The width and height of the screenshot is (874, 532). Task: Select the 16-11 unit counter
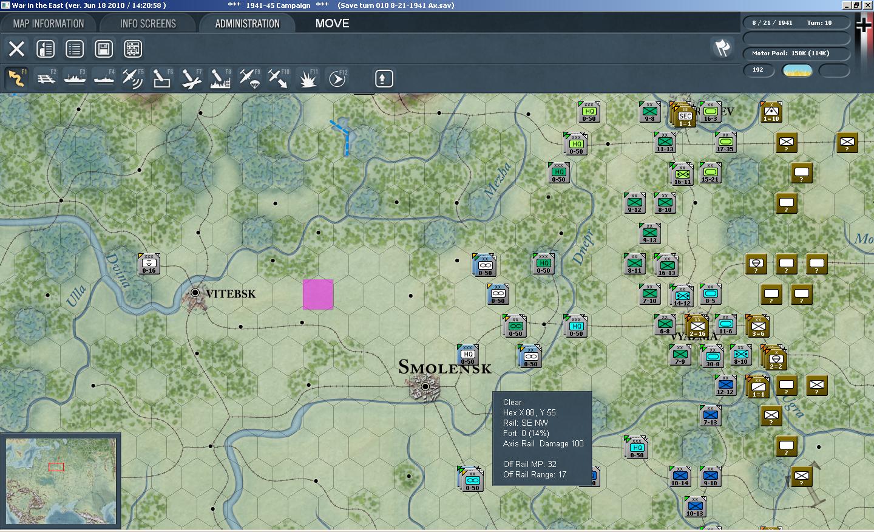pos(683,174)
